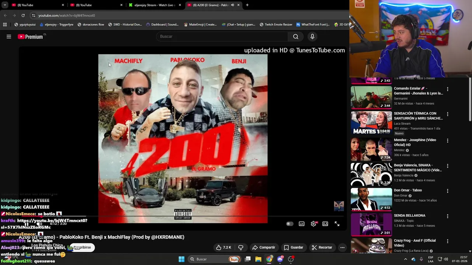Open tab search dropdown arrow

[x=5, y=5]
